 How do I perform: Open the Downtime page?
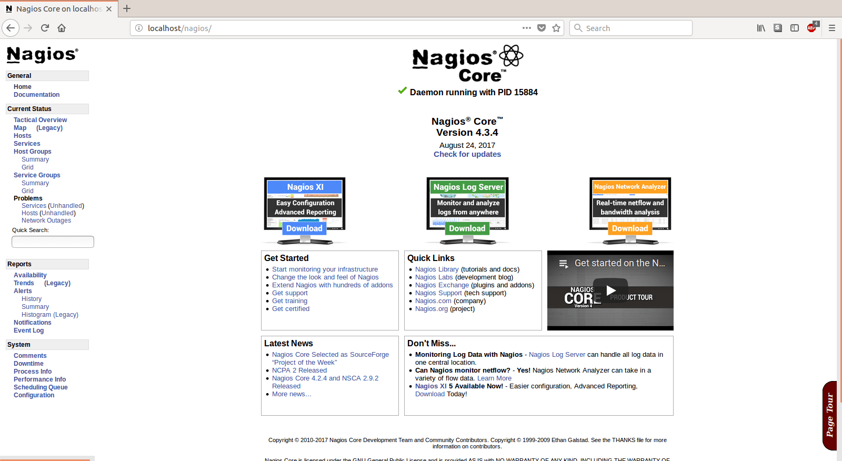point(28,364)
